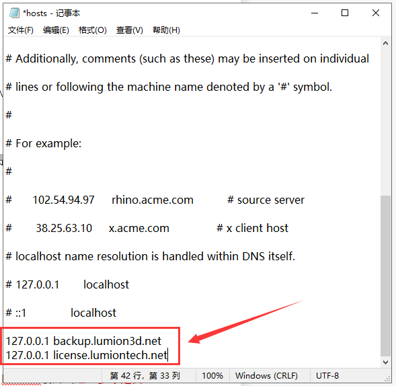Click the 'Windows (CRLF)' status entry
Image resolution: width=396 pixels, height=386 pixels.
click(266, 376)
